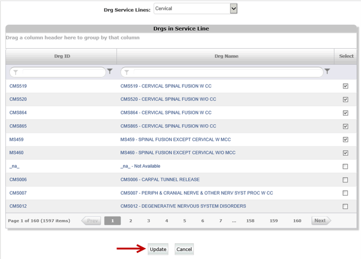This screenshot has height=259, width=361.
Task: Uncheck the CMS519 select checkbox
Action: [345, 86]
